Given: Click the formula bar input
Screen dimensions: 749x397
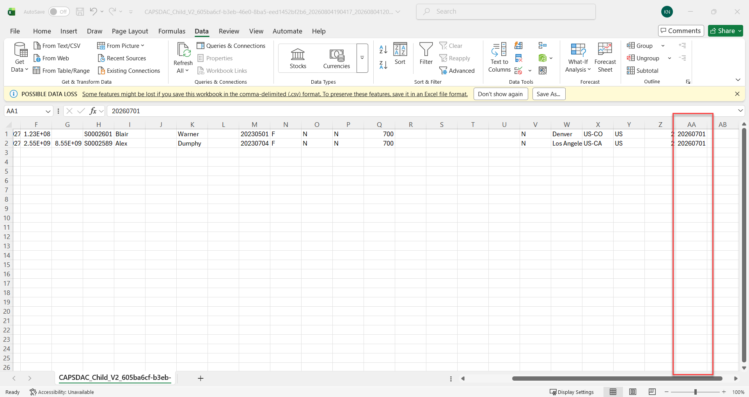Looking at the screenshot, I should click(x=422, y=111).
